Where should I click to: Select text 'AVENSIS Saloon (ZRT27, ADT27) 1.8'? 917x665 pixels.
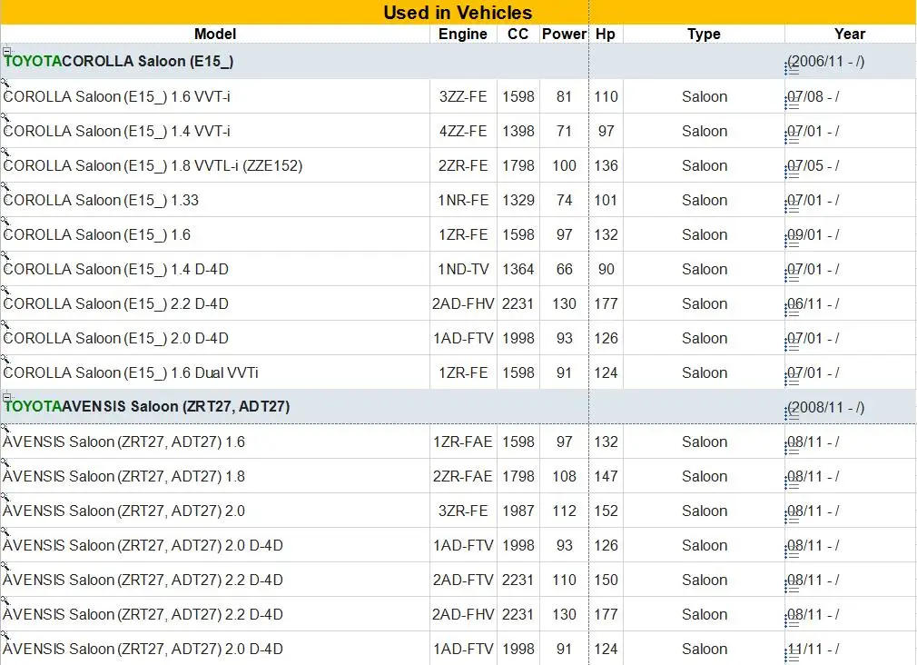point(123,477)
